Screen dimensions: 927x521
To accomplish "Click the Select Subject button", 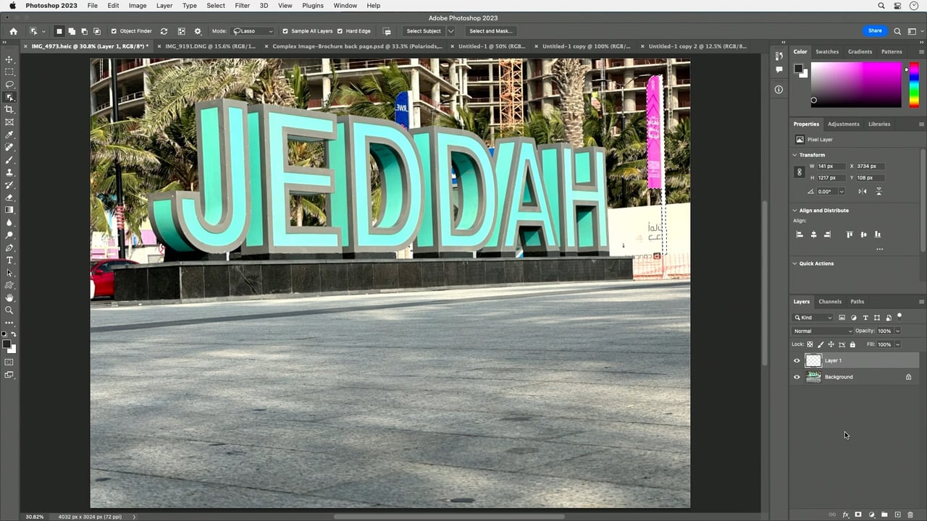I will tap(424, 31).
